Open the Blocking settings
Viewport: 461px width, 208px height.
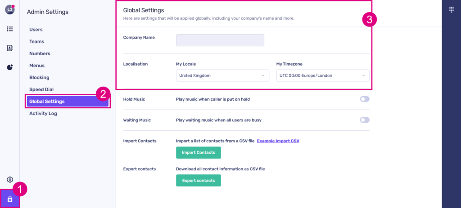(39, 77)
